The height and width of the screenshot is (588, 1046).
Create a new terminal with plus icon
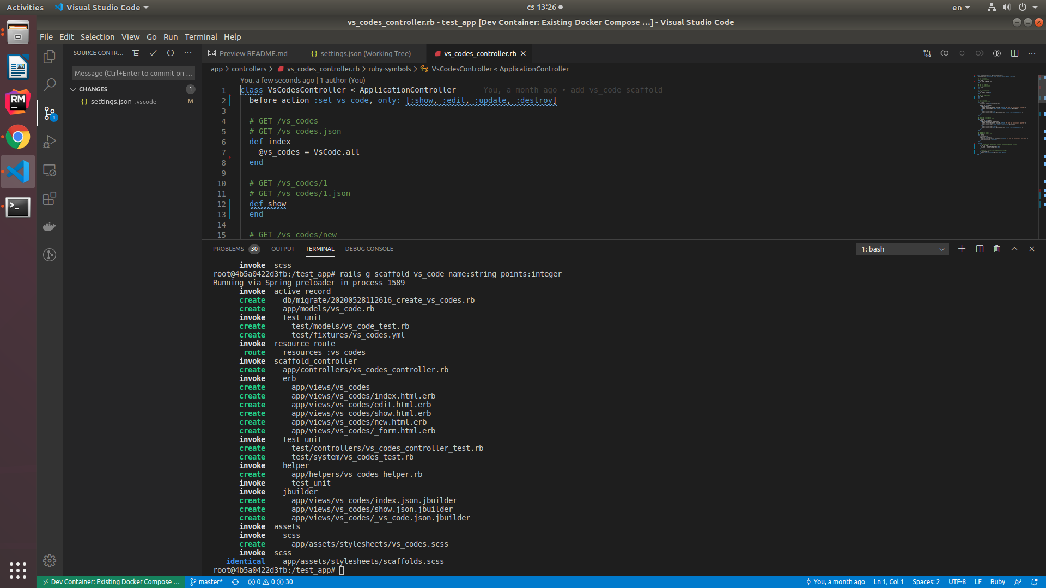click(x=962, y=249)
